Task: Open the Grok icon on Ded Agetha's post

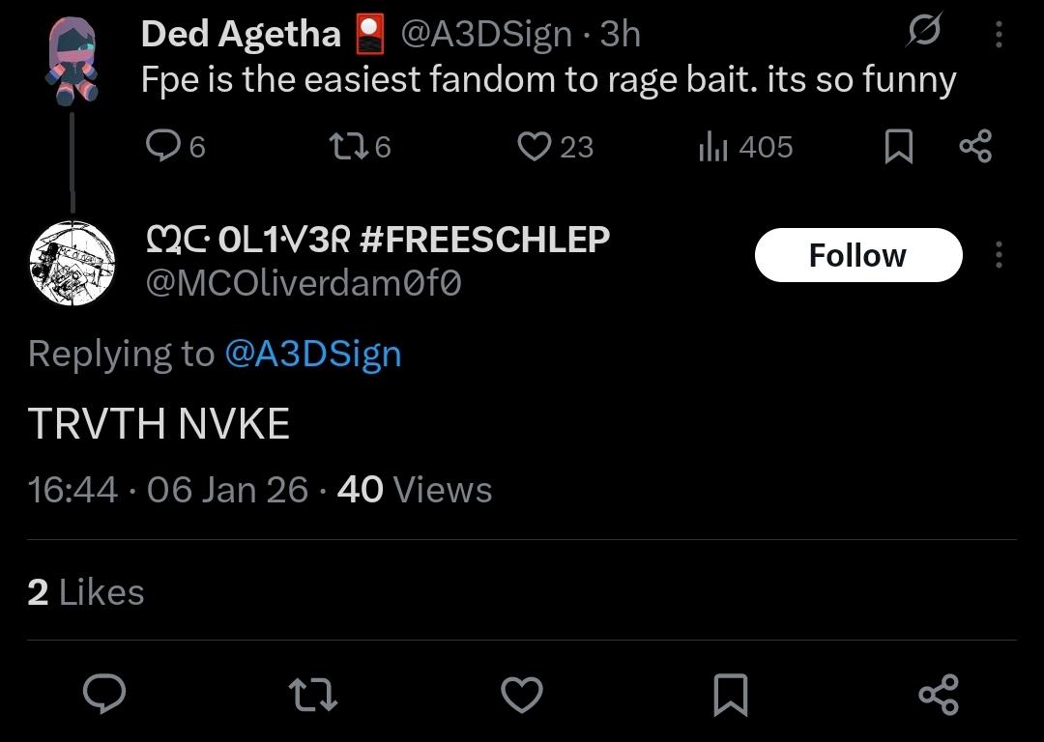Action: (x=923, y=34)
